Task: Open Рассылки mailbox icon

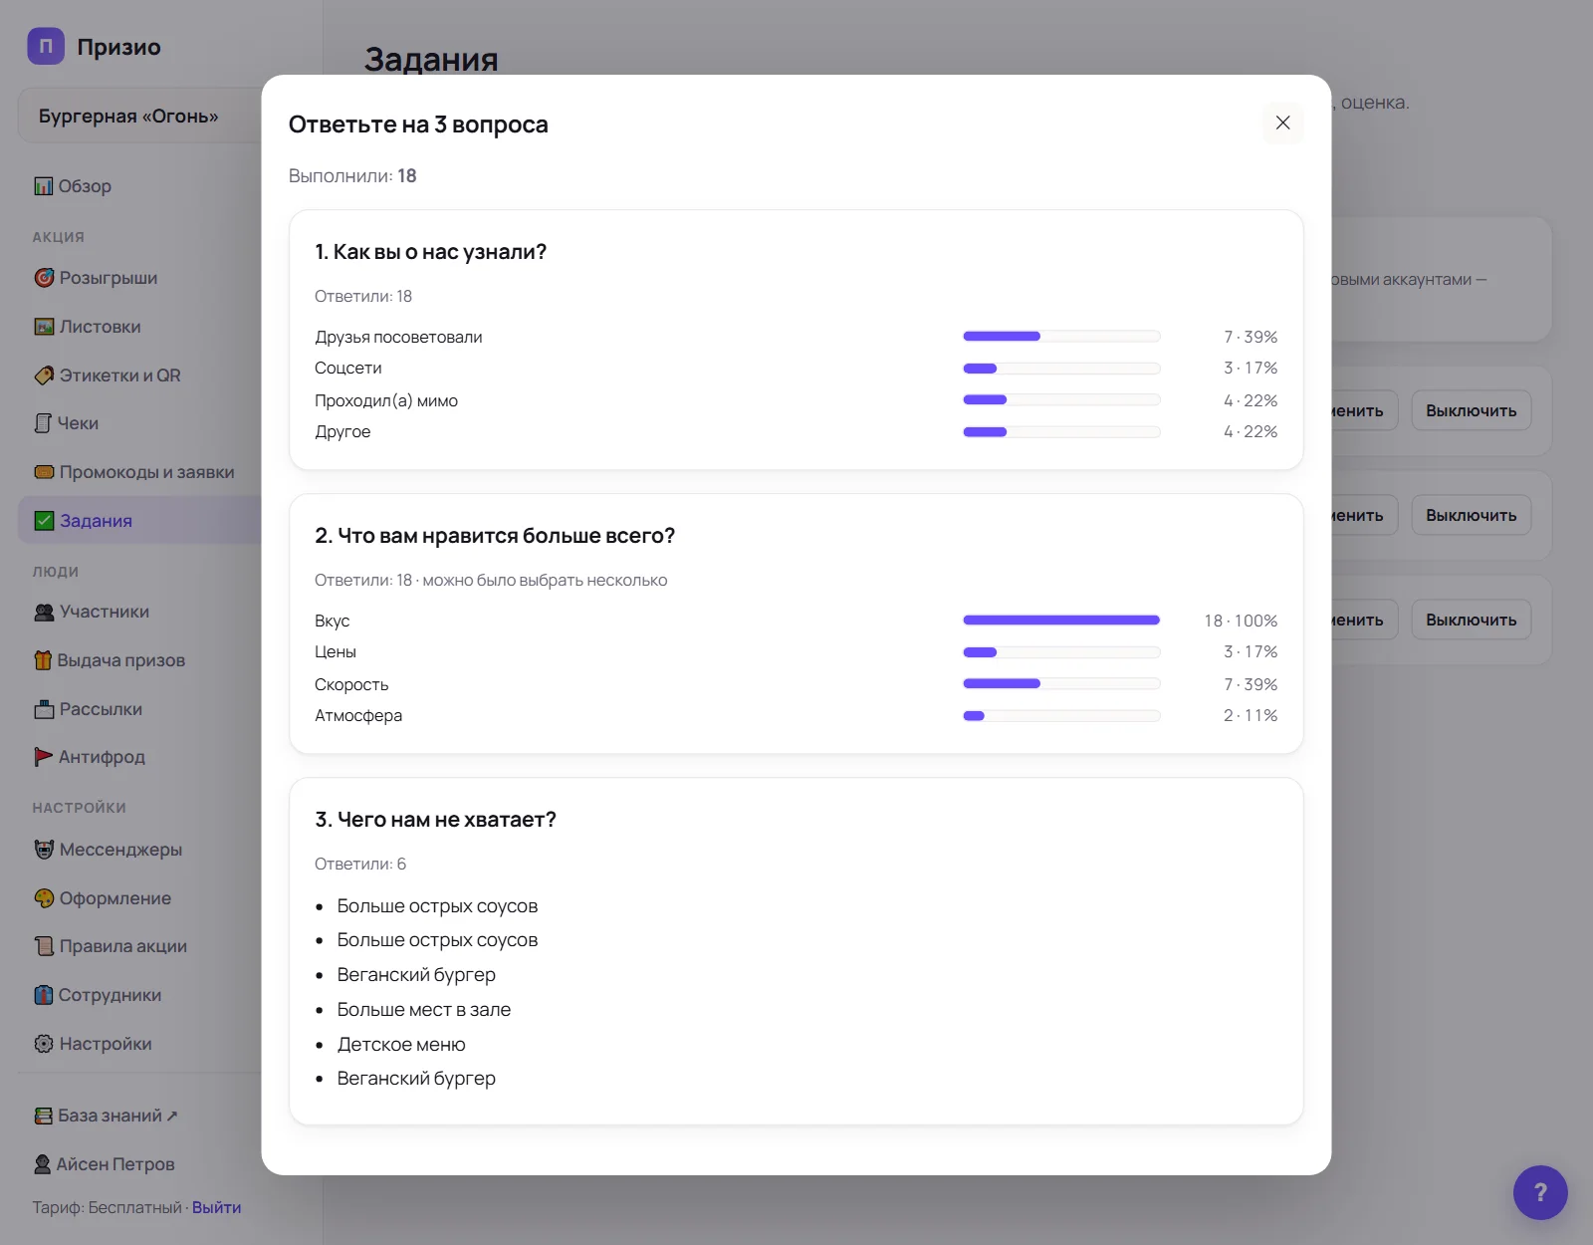Action: [44, 709]
